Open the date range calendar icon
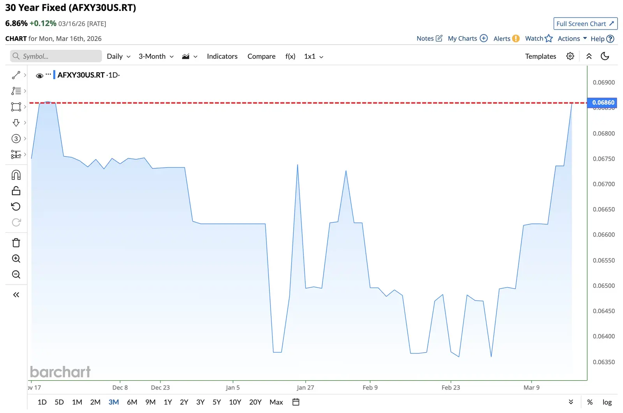The image size is (623, 413). [296, 402]
